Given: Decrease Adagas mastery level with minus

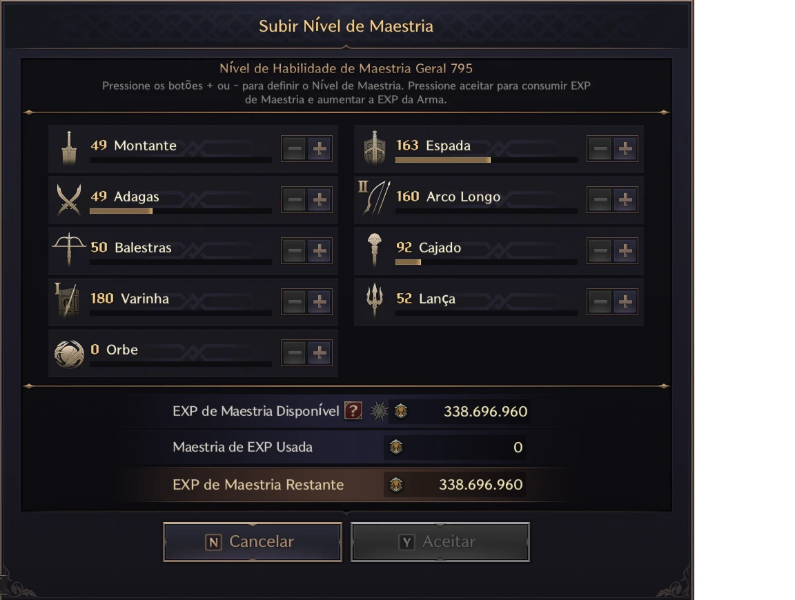Looking at the screenshot, I should coord(294,200).
